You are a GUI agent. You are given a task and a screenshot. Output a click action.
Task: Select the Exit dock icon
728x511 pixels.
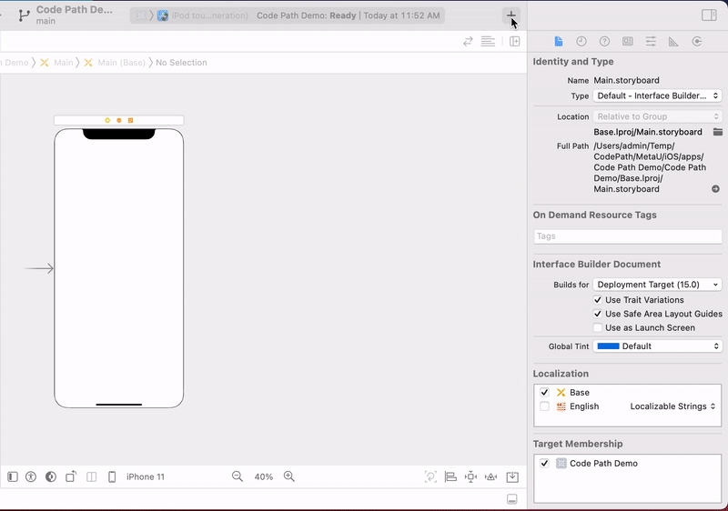[130, 121]
